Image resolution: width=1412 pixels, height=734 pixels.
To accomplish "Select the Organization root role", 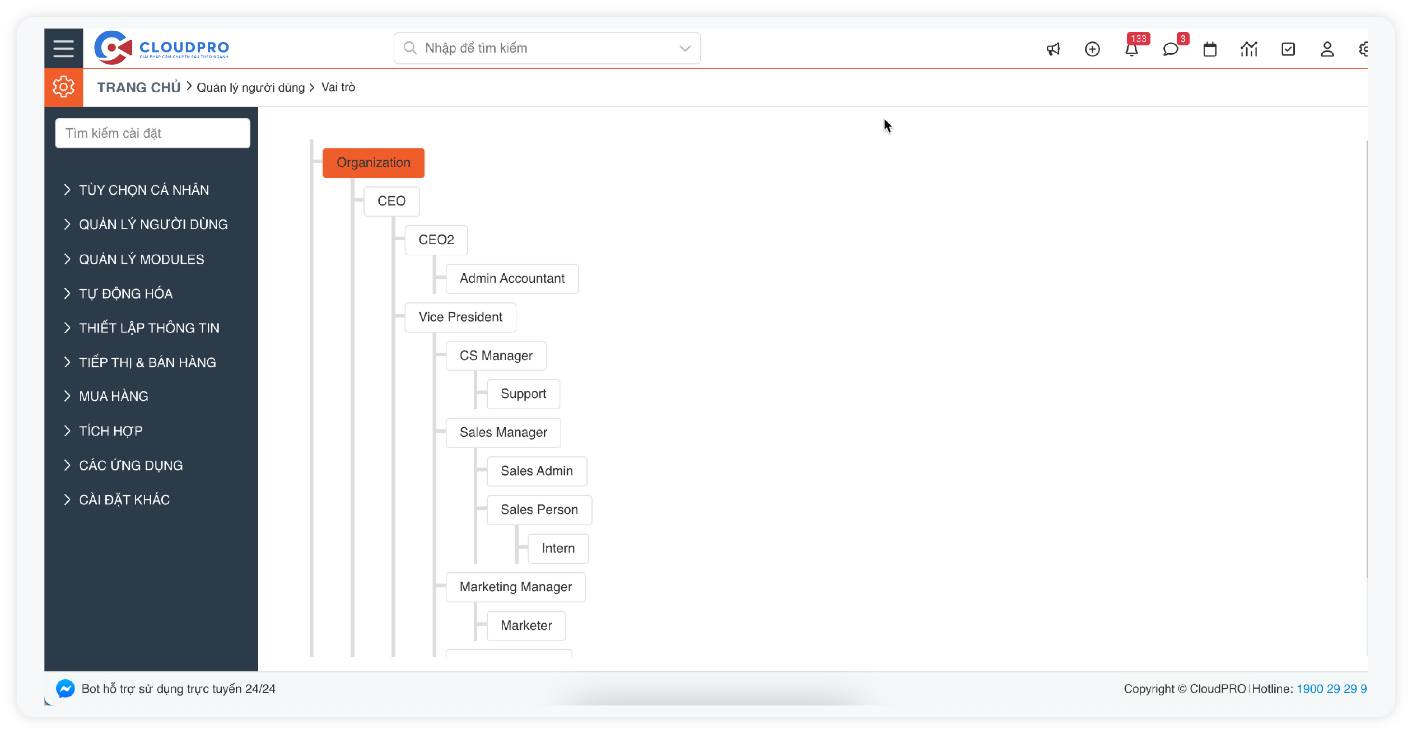I will coord(373,163).
